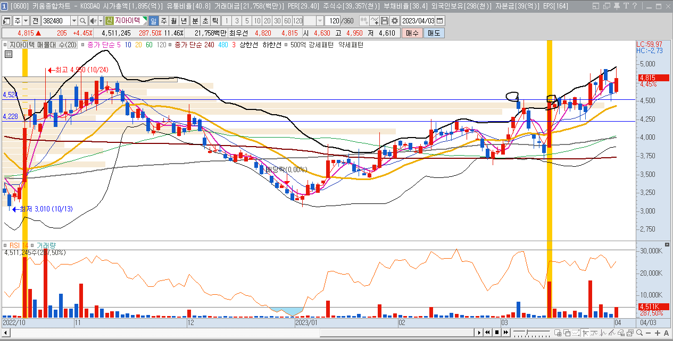Click the 하한선 legend label
Image resolution: width=673 pixels, height=341 pixels.
[x=272, y=45]
